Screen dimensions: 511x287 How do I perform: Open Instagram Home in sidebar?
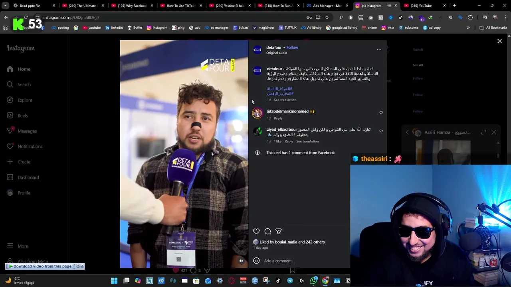click(18, 69)
